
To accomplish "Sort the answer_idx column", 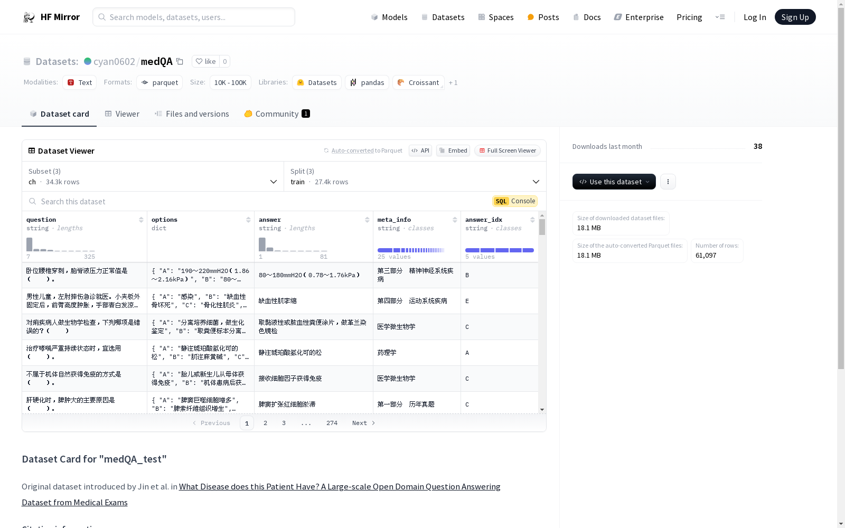I will [532, 220].
